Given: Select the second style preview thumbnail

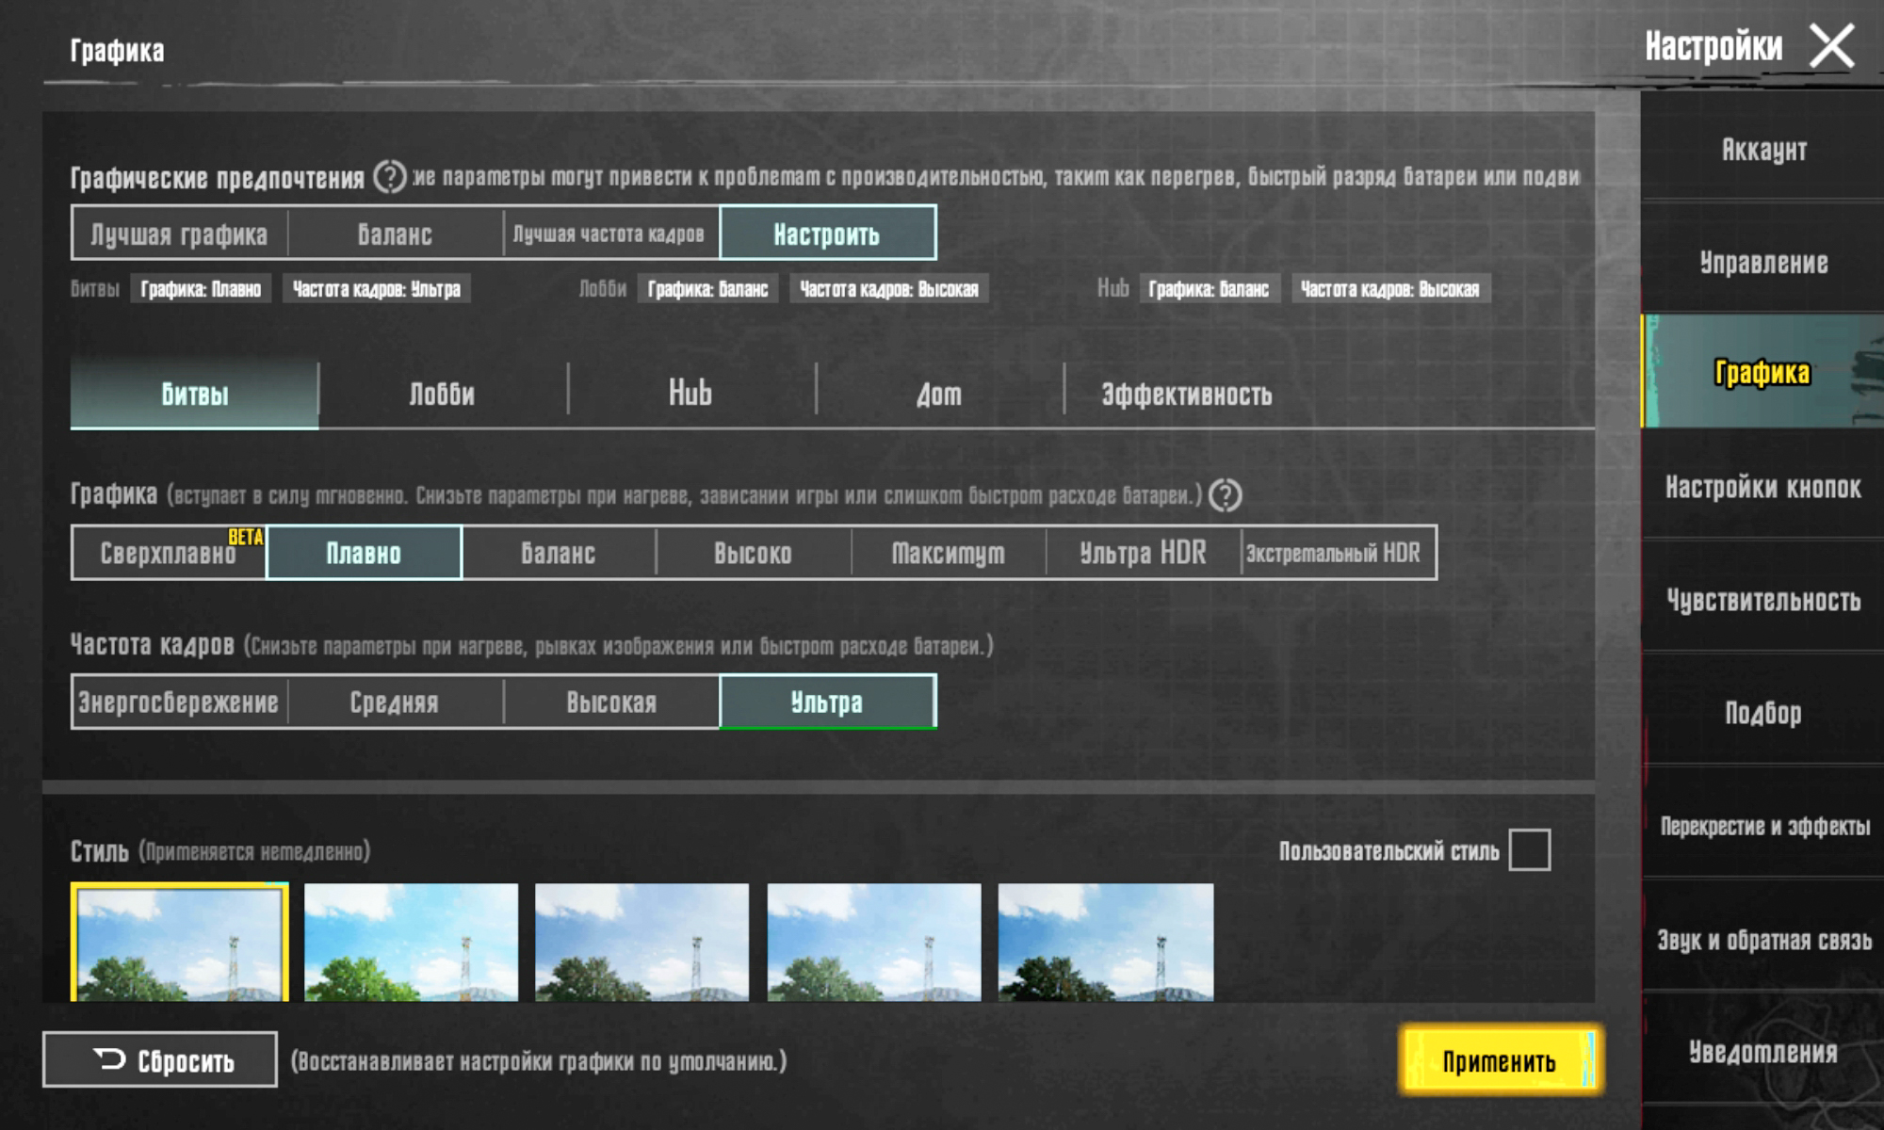Looking at the screenshot, I should [x=411, y=942].
